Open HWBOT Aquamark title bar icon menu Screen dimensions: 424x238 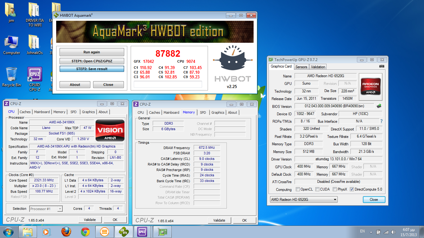pyautogui.click(x=56, y=15)
